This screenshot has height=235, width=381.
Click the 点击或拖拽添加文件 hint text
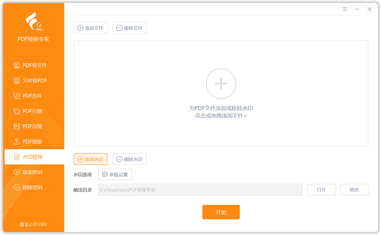(x=221, y=116)
